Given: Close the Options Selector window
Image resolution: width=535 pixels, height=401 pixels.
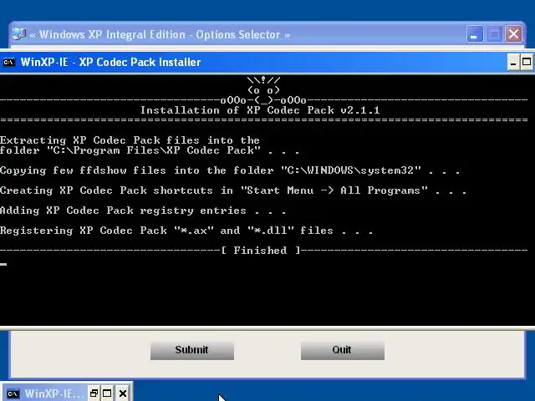Looking at the screenshot, I should click(x=513, y=34).
